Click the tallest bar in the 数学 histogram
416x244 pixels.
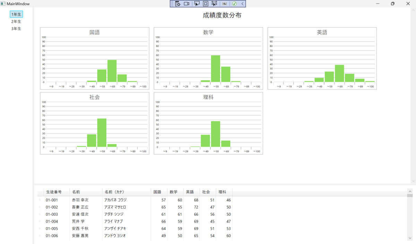pos(215,69)
